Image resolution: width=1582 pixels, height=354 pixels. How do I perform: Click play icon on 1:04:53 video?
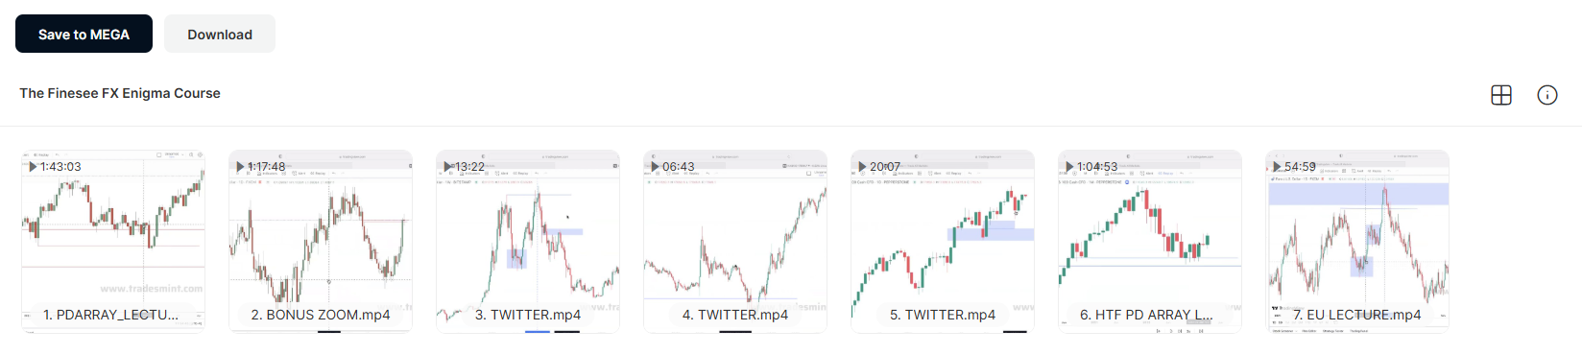click(x=1070, y=167)
